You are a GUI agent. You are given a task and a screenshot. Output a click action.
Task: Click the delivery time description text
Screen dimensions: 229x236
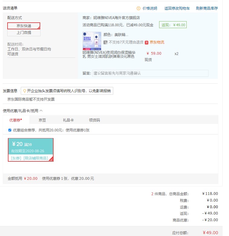29,51
